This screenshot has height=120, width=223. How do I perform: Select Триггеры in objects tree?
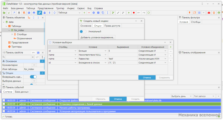click(x=16, y=47)
